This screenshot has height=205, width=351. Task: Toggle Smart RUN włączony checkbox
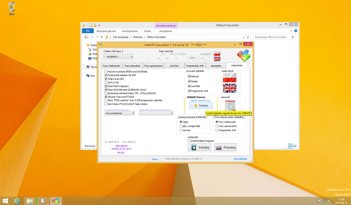[106, 86]
